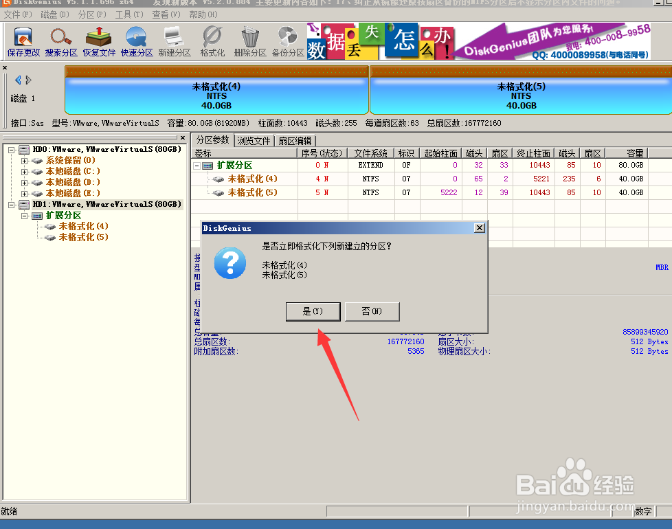Image resolution: width=672 pixels, height=529 pixels.
Task: Open Backup Partition (备份分区) tool
Action: [288, 41]
